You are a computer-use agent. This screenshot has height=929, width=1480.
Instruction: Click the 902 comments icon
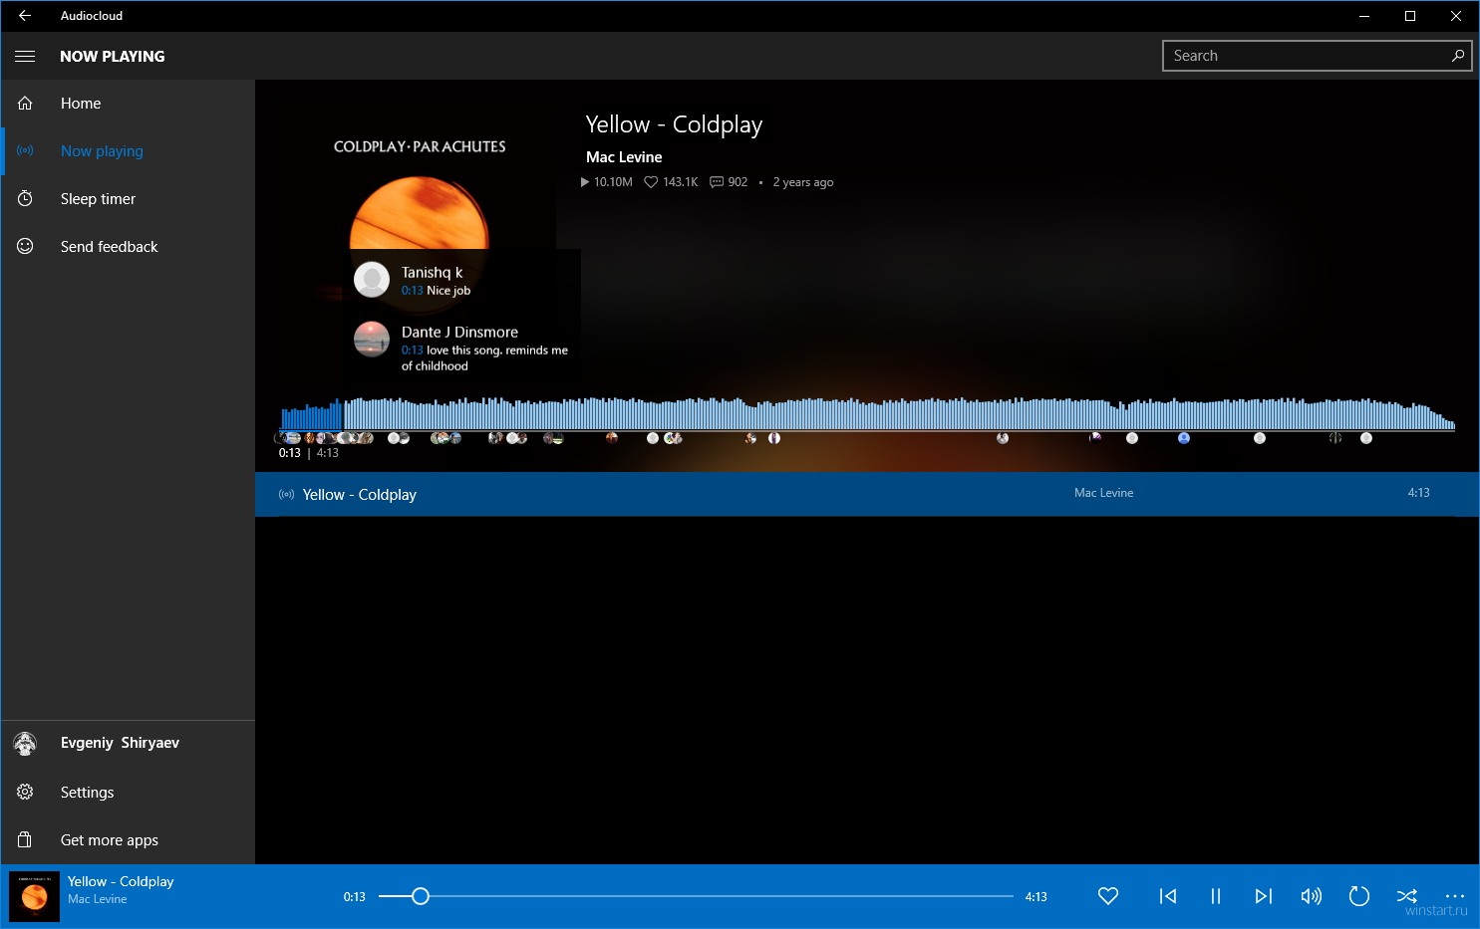point(717,182)
